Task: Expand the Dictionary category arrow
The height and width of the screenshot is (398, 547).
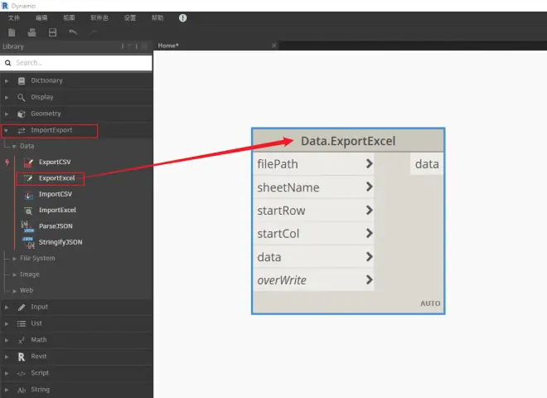Action: 7,81
